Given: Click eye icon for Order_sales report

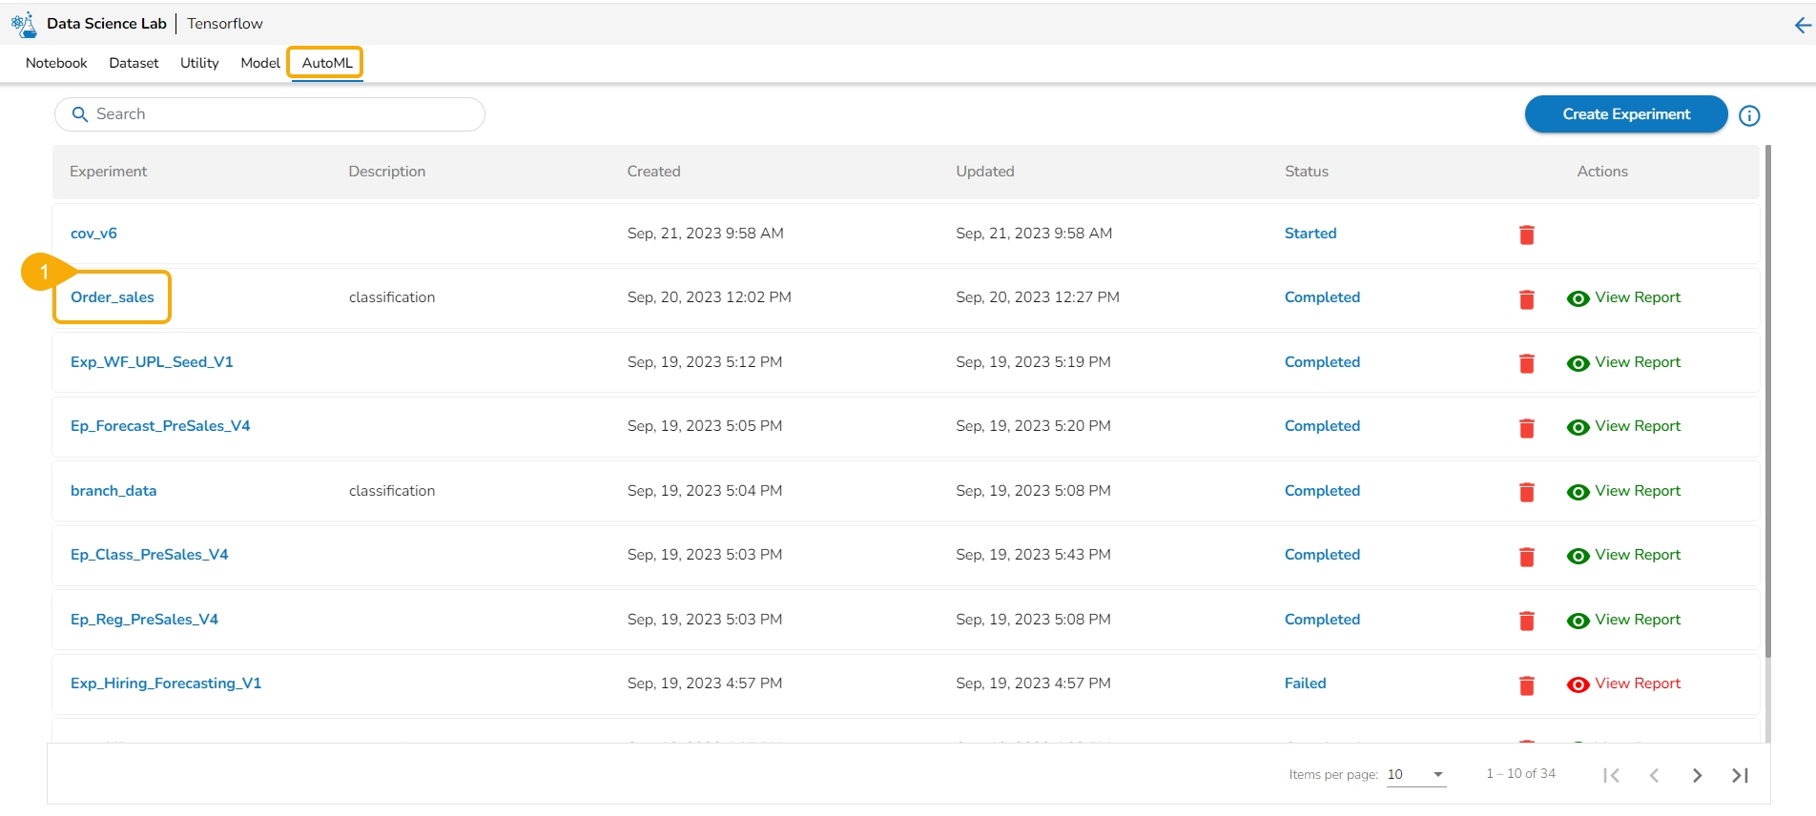Looking at the screenshot, I should click(x=1578, y=298).
